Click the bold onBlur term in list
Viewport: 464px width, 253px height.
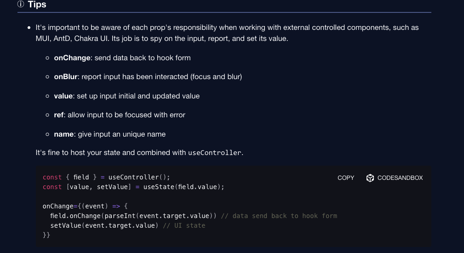pyautogui.click(x=66, y=77)
